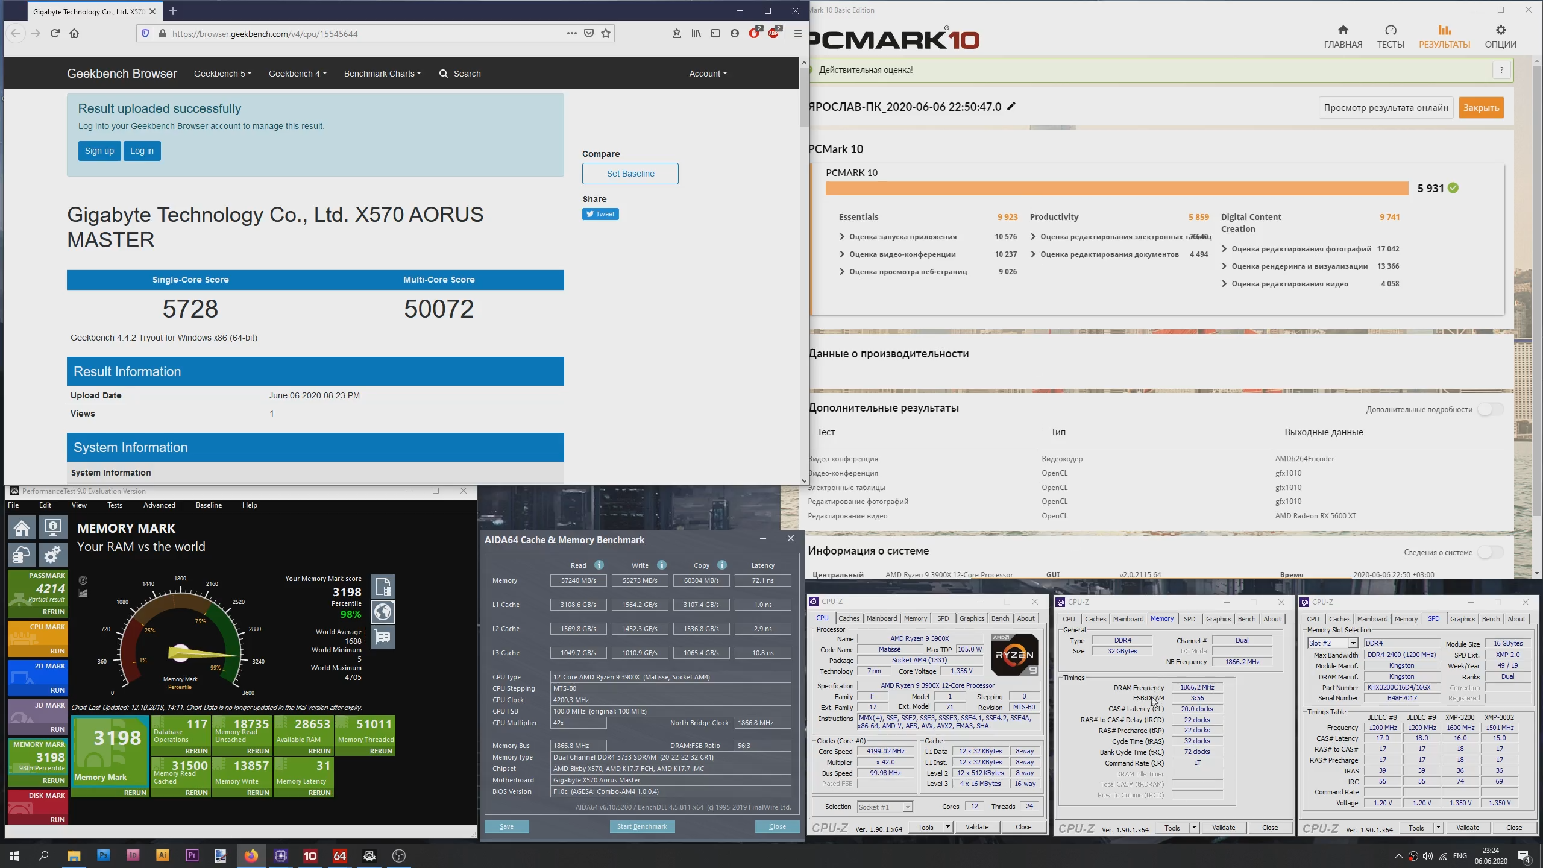Switch to Bench tab in the CPU-Z Memory window
This screenshot has width=1543, height=868.
(1246, 619)
